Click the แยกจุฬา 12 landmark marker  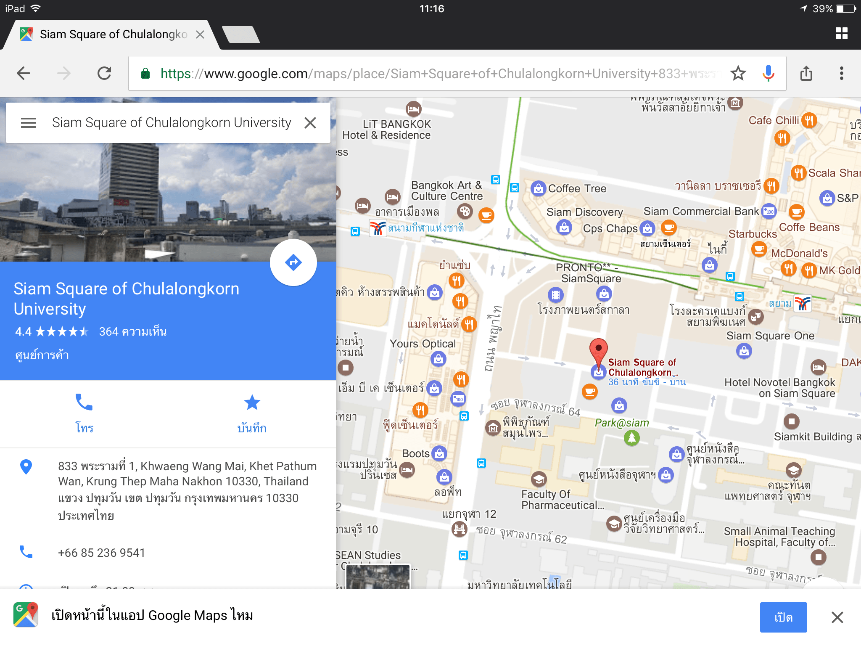pos(459,529)
